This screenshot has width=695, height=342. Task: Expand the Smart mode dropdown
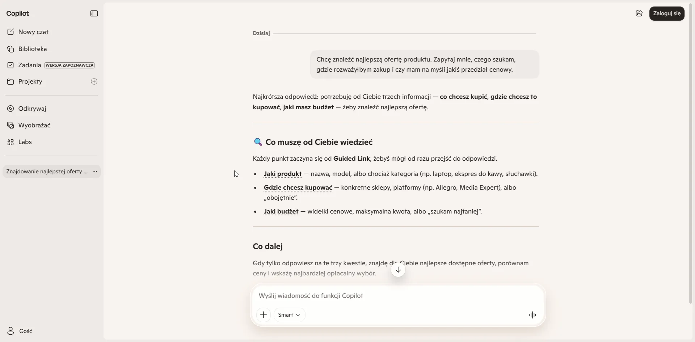coord(289,315)
